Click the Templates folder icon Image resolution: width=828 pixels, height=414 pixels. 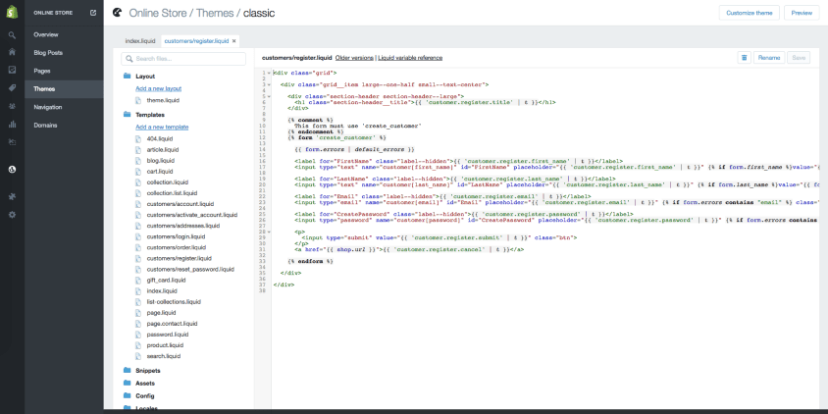point(127,114)
